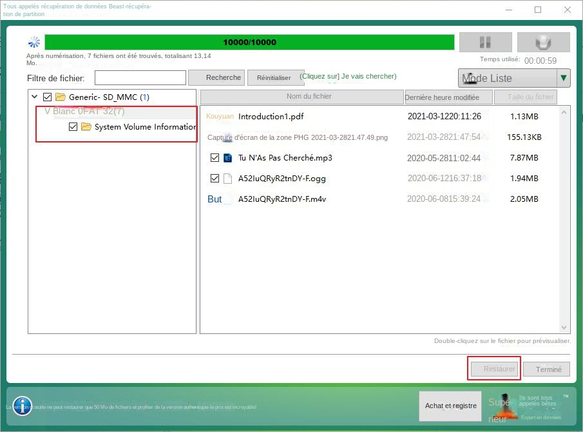583x432 pixels.
Task: Click the MP3 icon for Tu N'As Pas Cherché
Action: click(x=227, y=158)
